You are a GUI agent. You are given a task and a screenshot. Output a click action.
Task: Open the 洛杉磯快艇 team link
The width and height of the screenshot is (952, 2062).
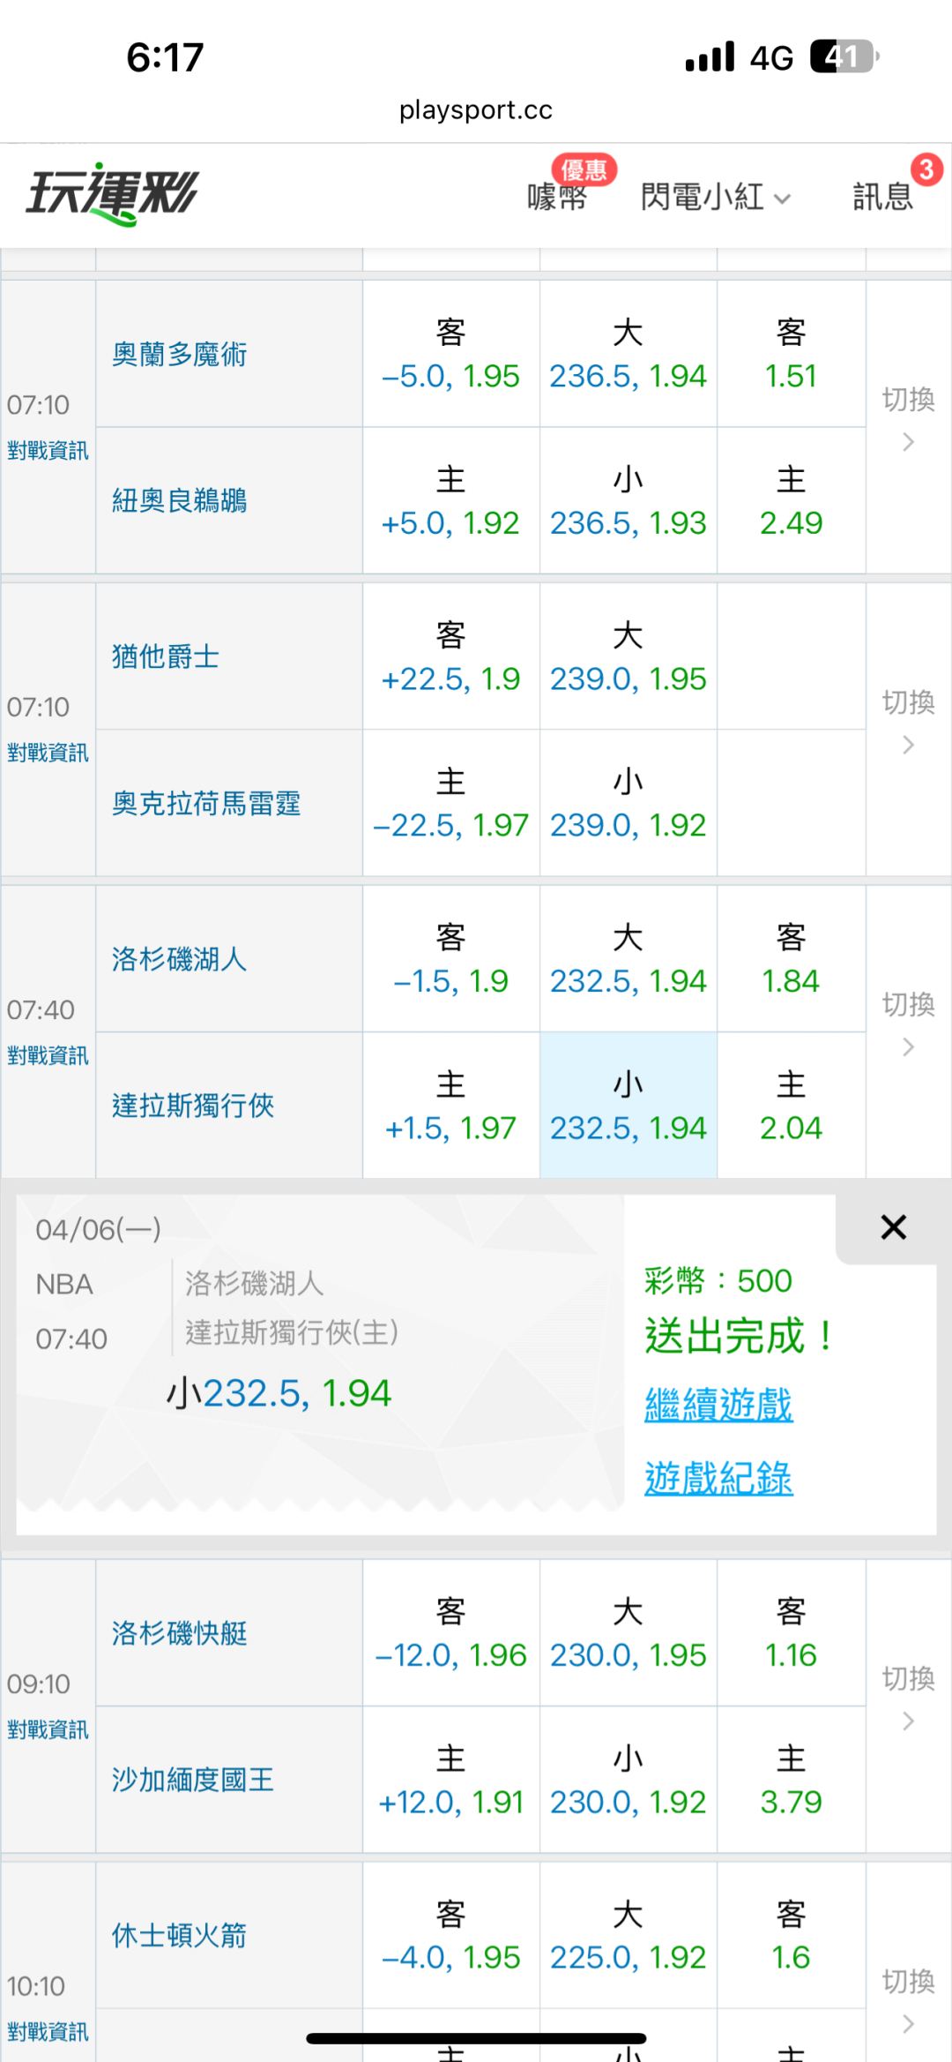180,1633
